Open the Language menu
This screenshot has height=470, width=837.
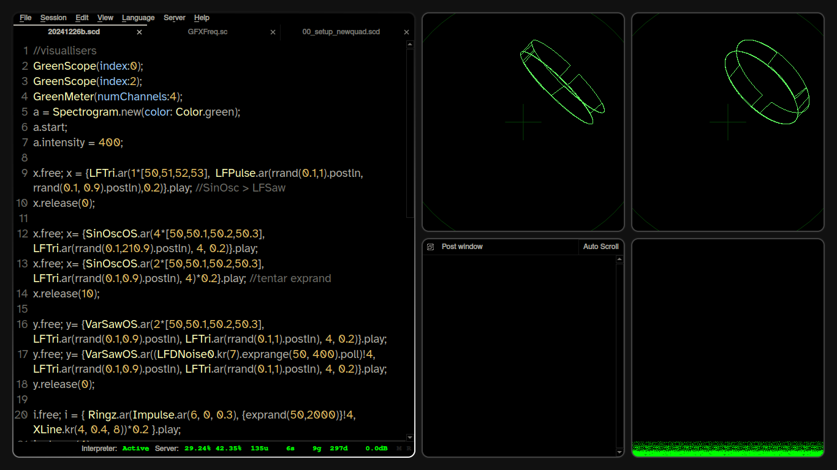point(138,18)
